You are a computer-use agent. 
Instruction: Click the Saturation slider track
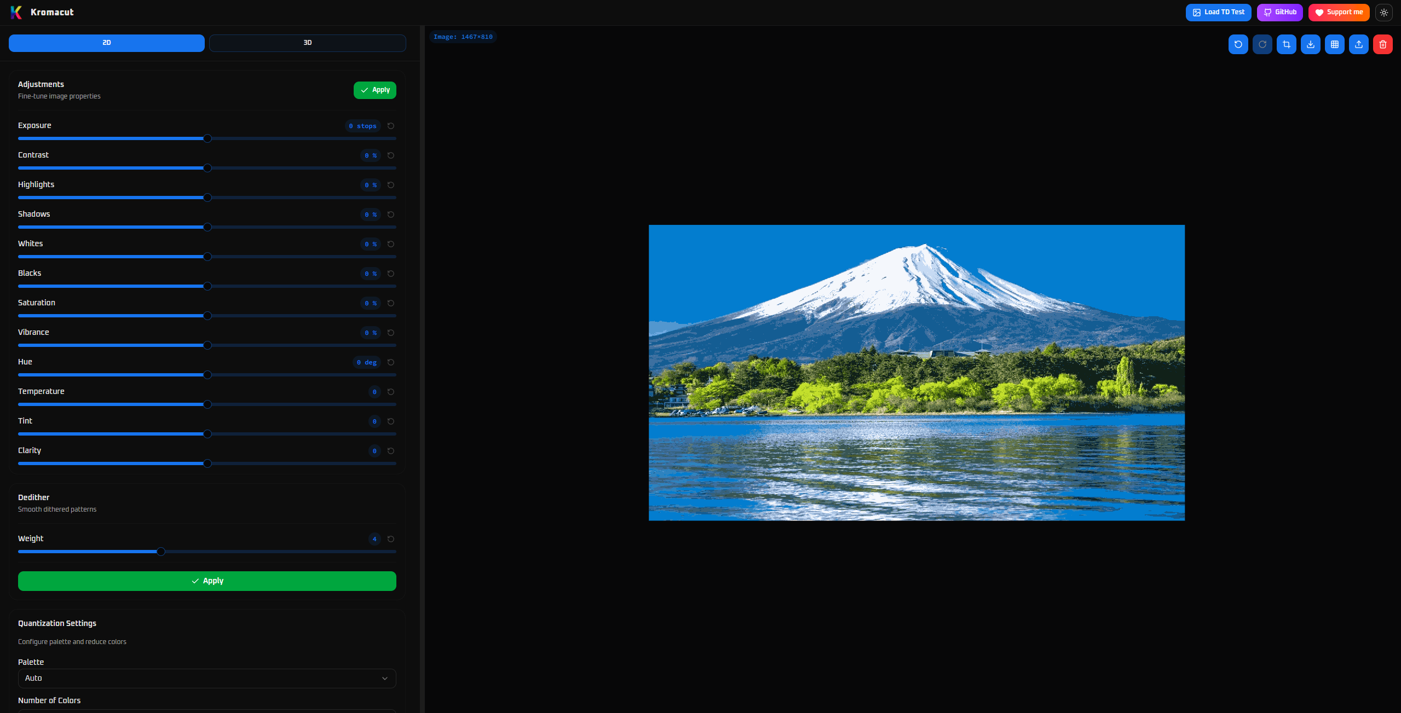click(301, 316)
